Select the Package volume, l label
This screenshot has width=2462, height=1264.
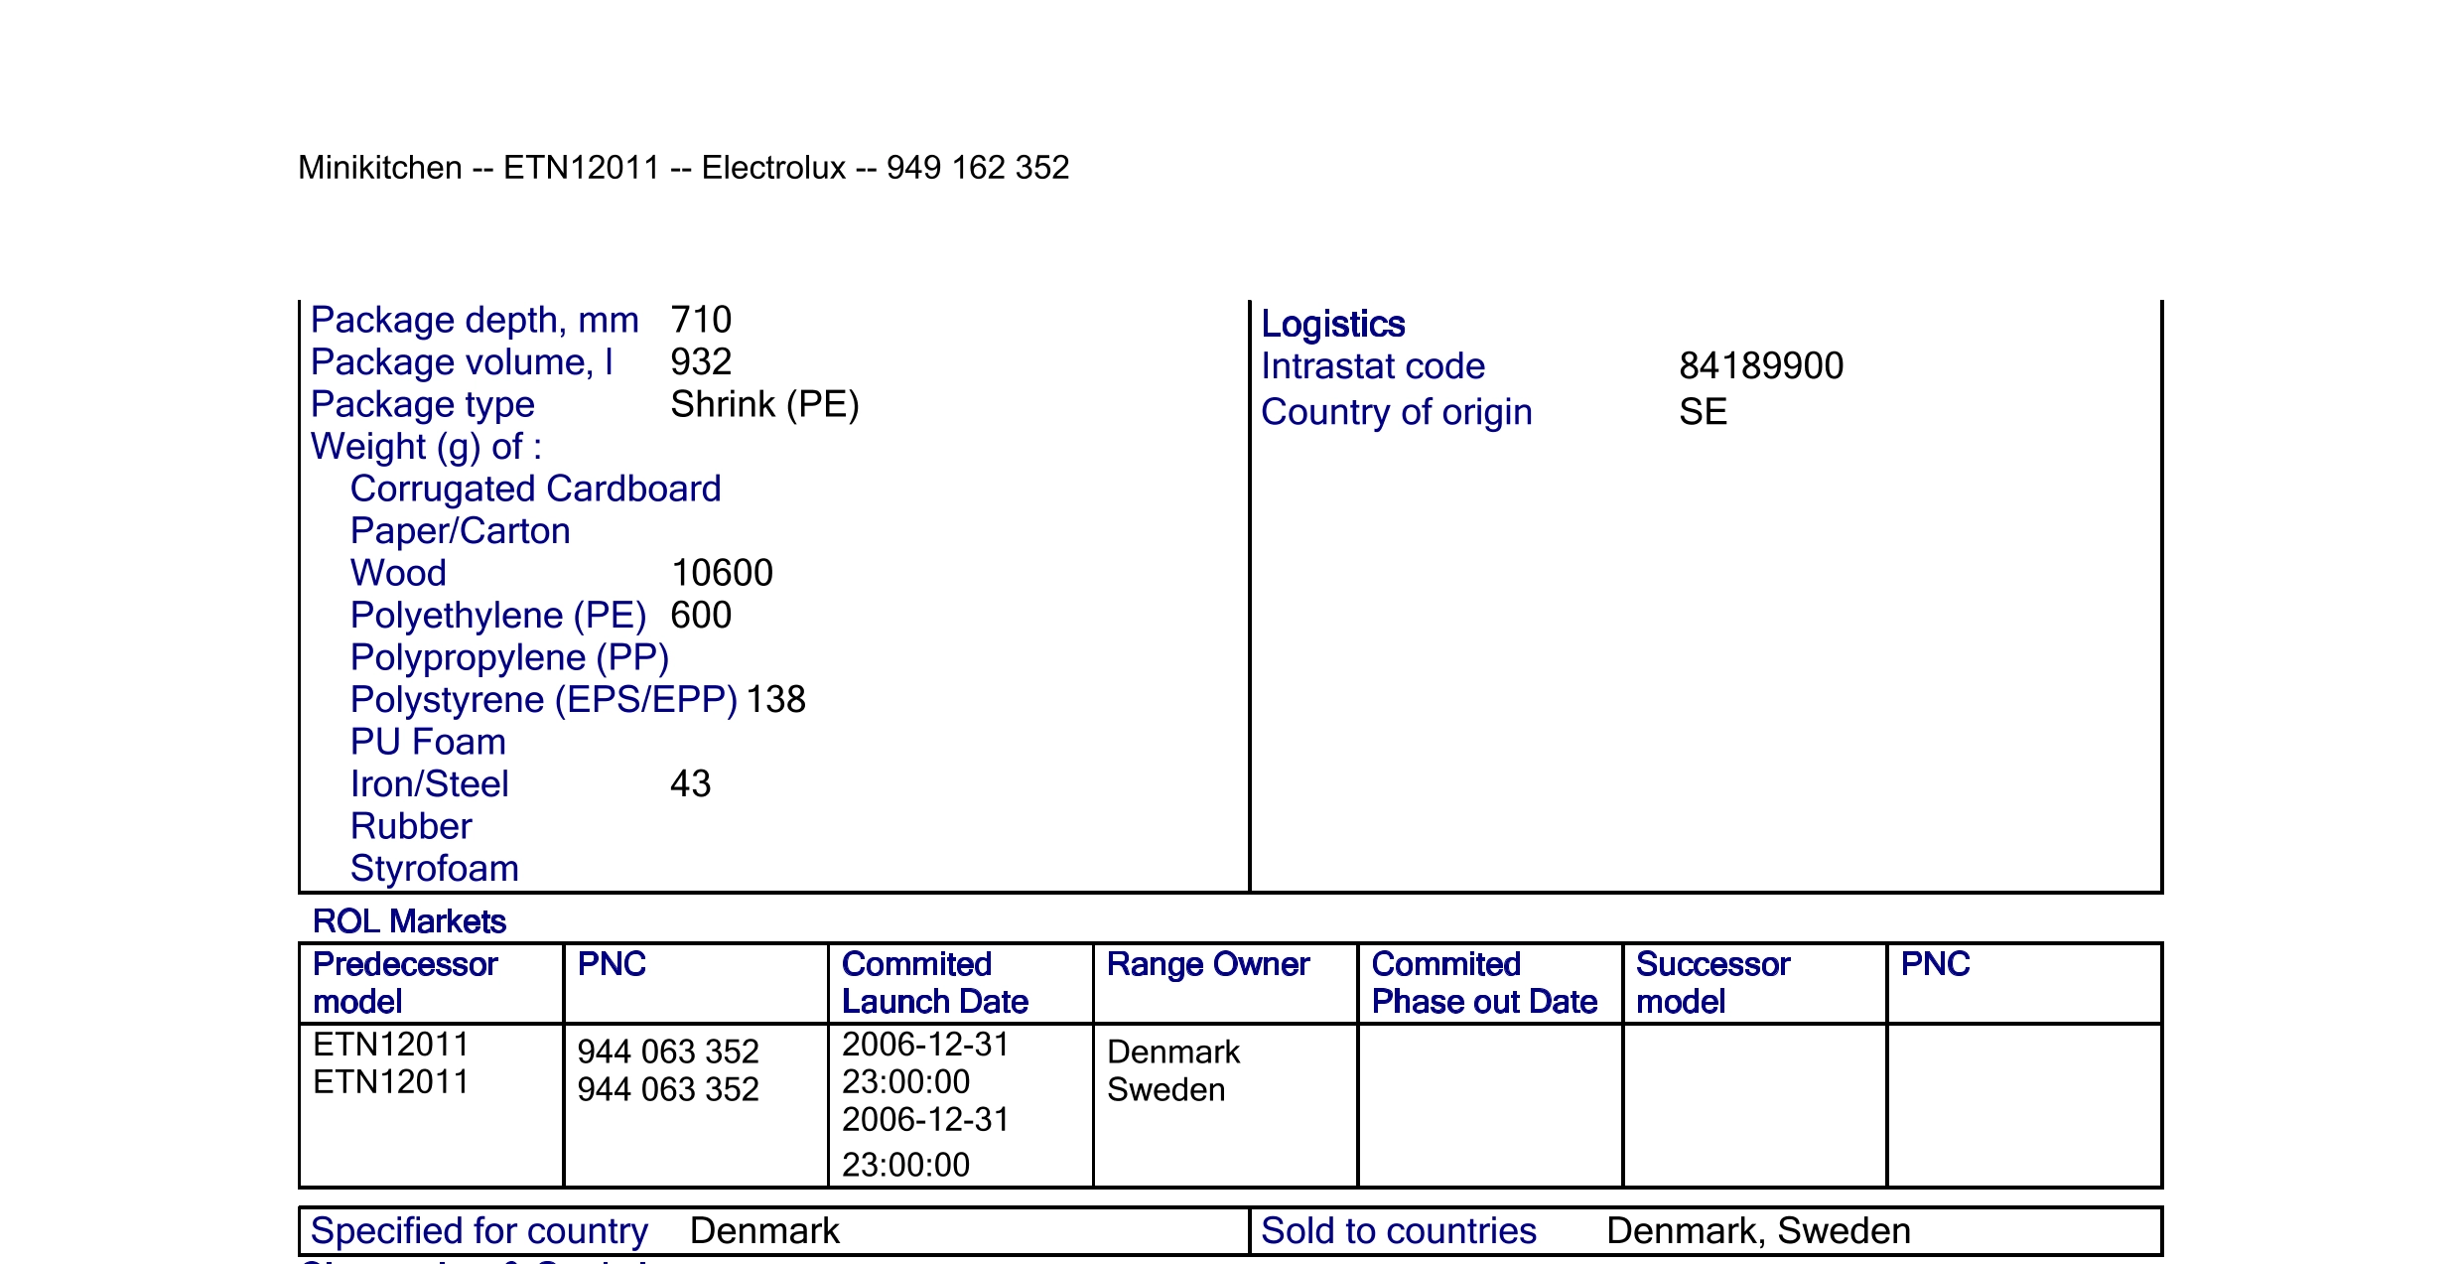462,362
